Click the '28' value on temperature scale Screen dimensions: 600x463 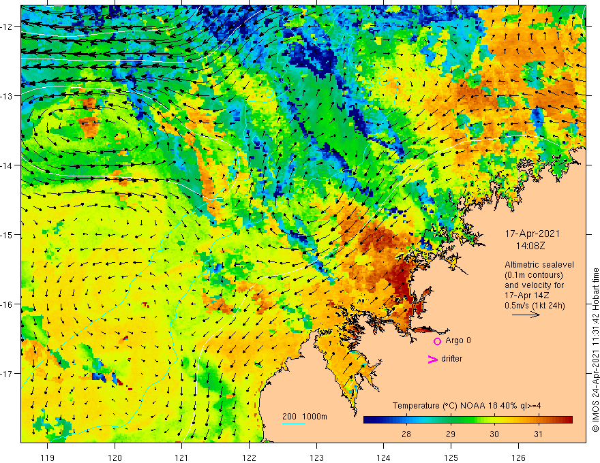(406, 434)
